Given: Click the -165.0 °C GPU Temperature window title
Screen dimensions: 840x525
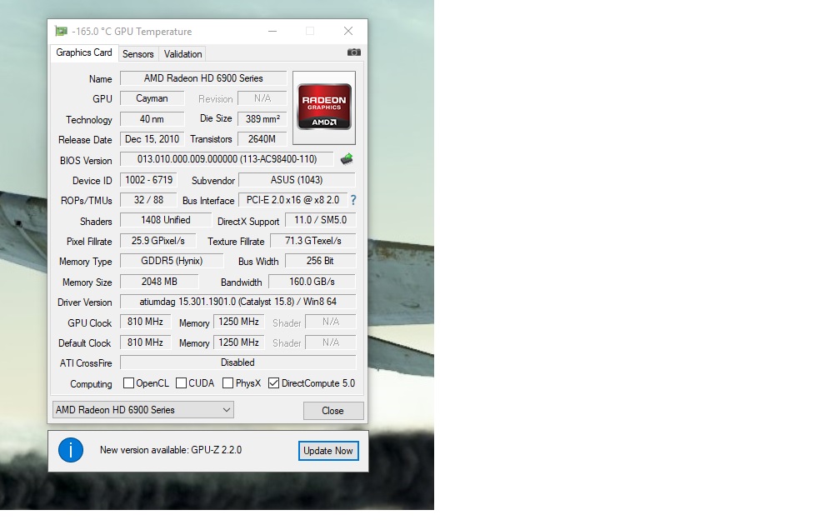Looking at the screenshot, I should click(x=132, y=32).
